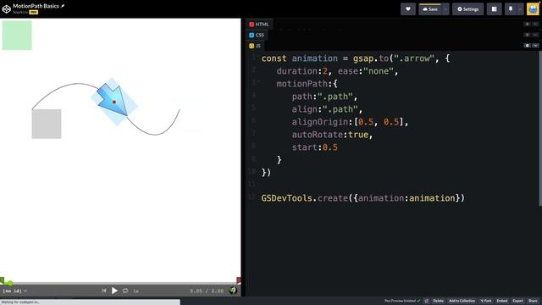The width and height of the screenshot is (542, 305).
Task: Click the CodePen logo icon
Action: coord(7,8)
